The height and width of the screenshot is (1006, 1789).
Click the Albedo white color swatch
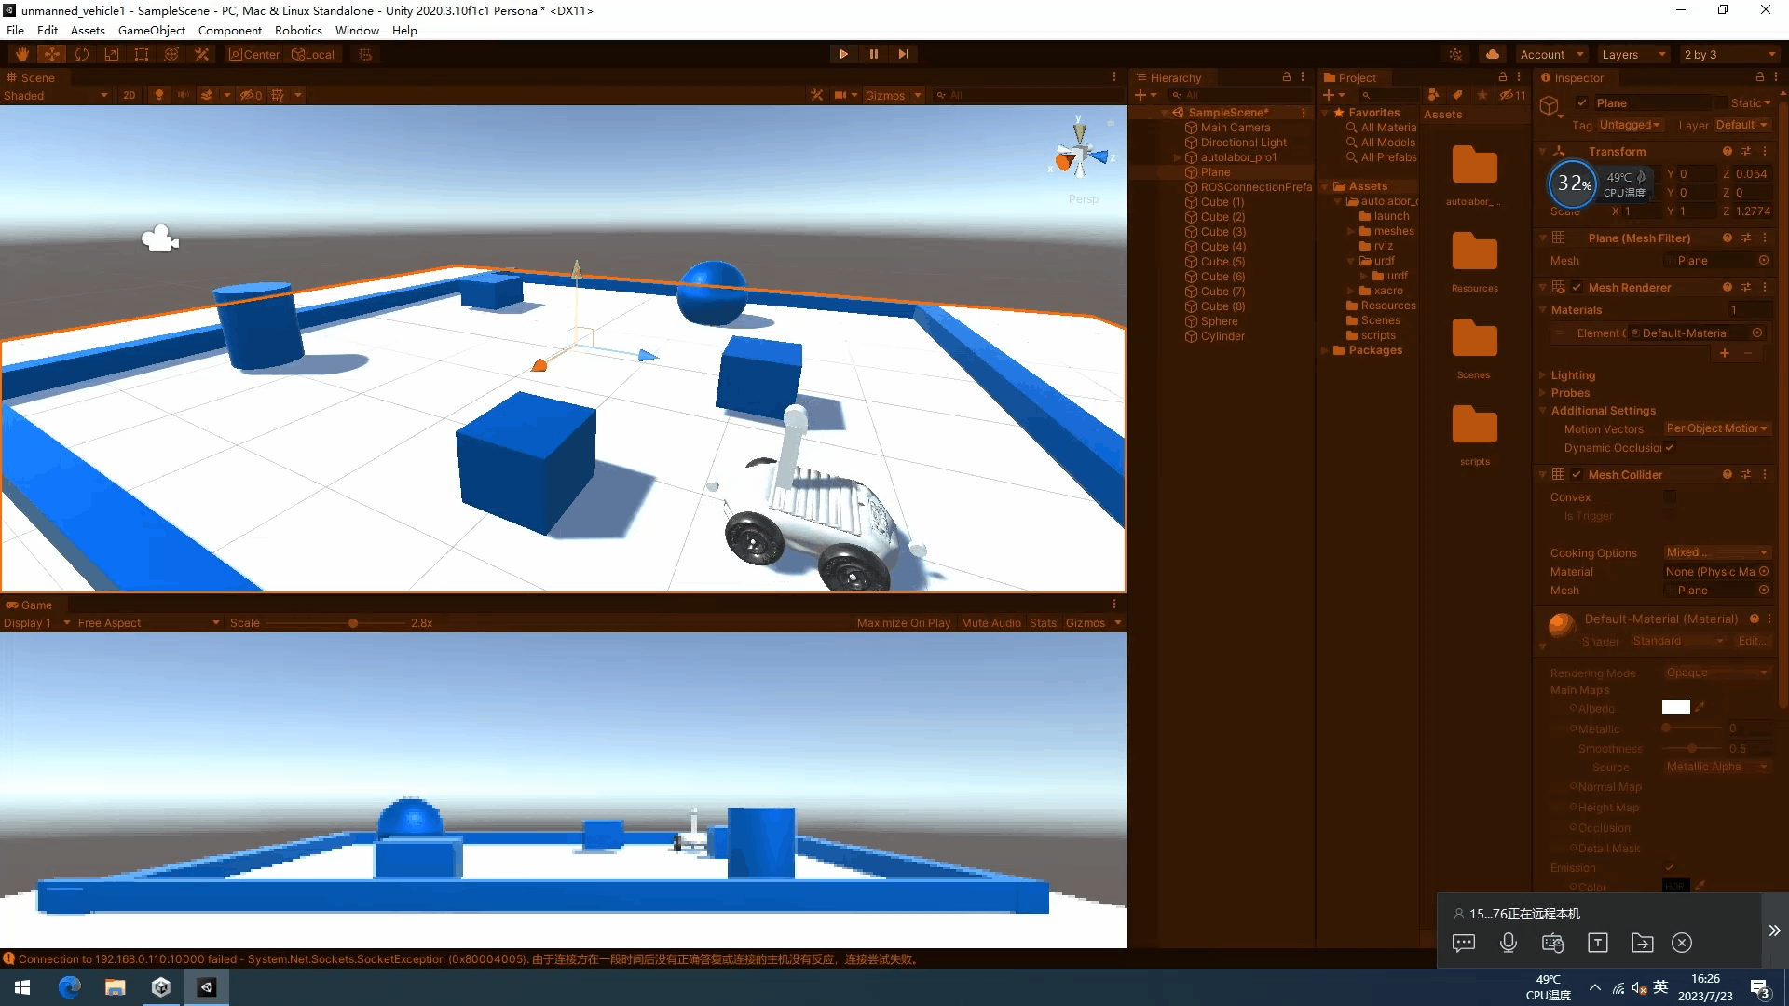(1675, 708)
